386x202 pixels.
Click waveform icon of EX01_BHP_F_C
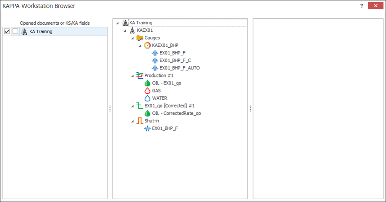pos(155,60)
